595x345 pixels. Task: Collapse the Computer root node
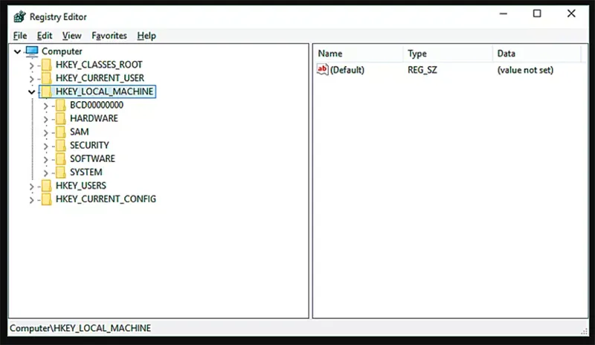[17, 51]
